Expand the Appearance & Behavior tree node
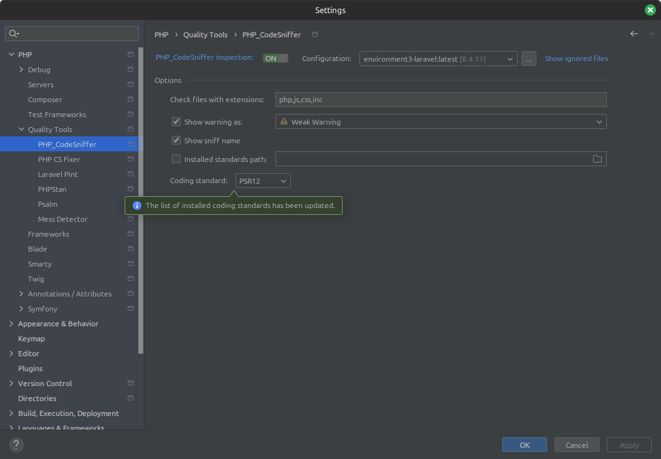Screen dimensions: 661x459 11,324
